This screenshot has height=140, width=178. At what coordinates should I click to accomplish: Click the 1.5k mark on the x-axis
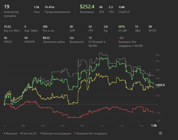tap(154, 126)
